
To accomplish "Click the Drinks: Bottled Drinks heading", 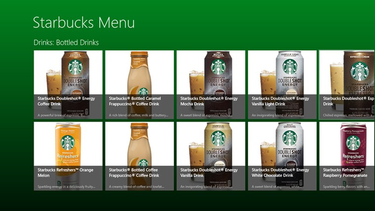I will pyautogui.click(x=66, y=43).
